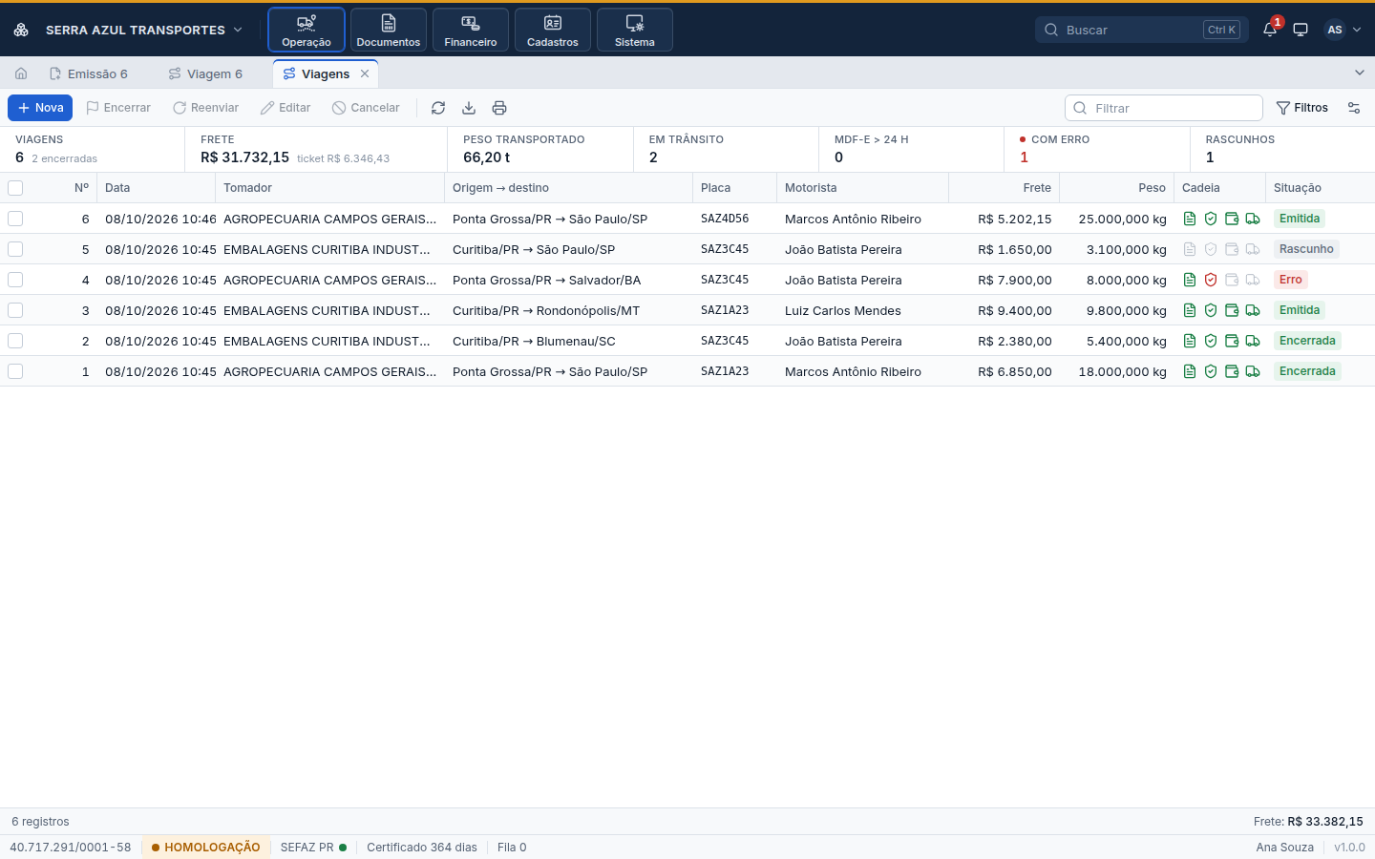
Task: Click the company logo icon
Action: pos(21,30)
